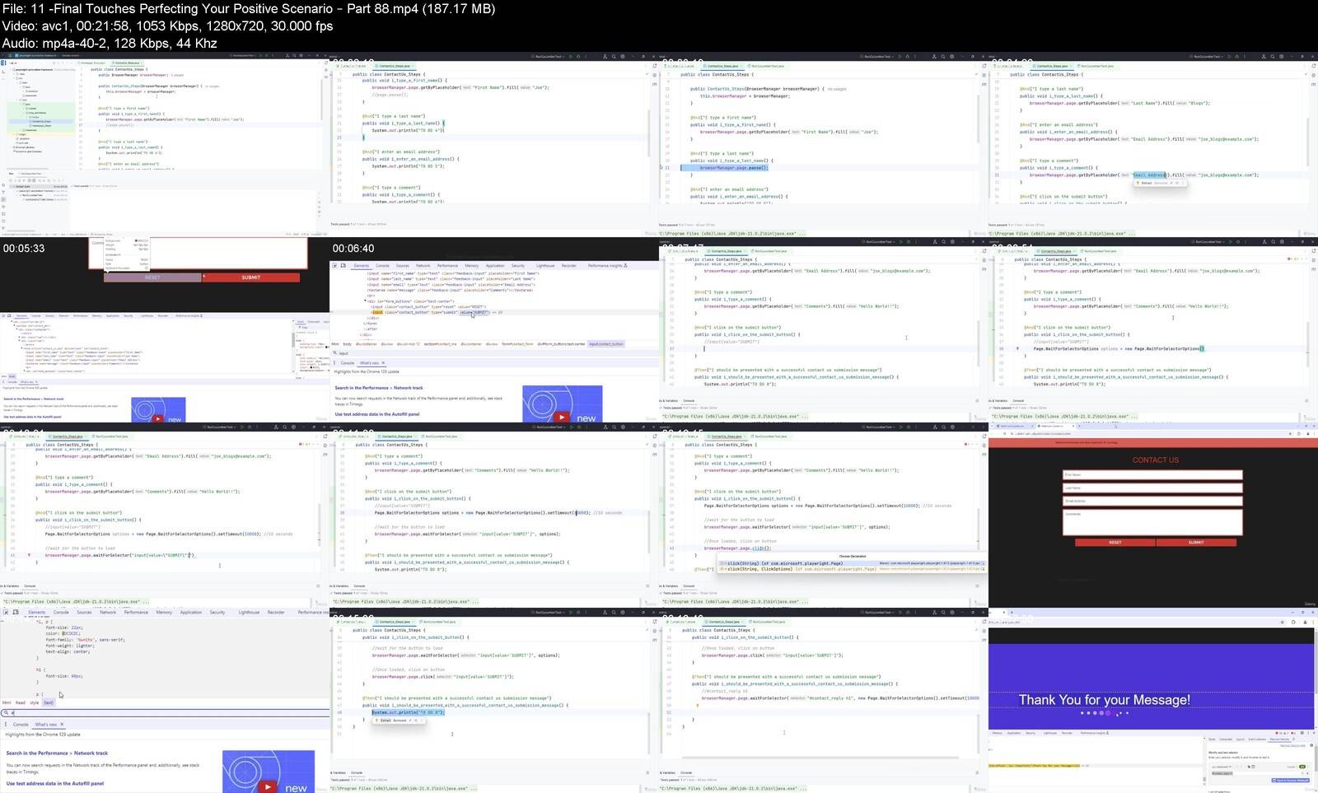Screen dimensions: 1318x793
Task: Click the inspect element icon in 00:06:40 thumbnail
Action: pos(335,266)
